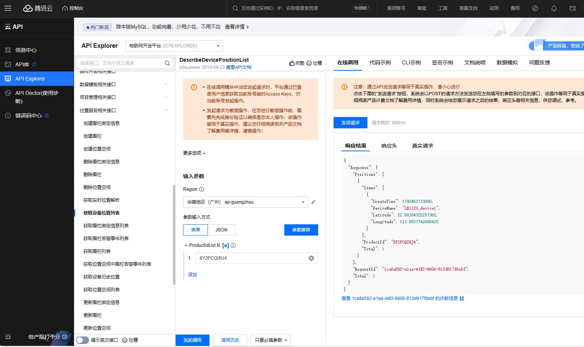Open 工具 menu
This screenshot has height=347, width=584.
[443, 8]
